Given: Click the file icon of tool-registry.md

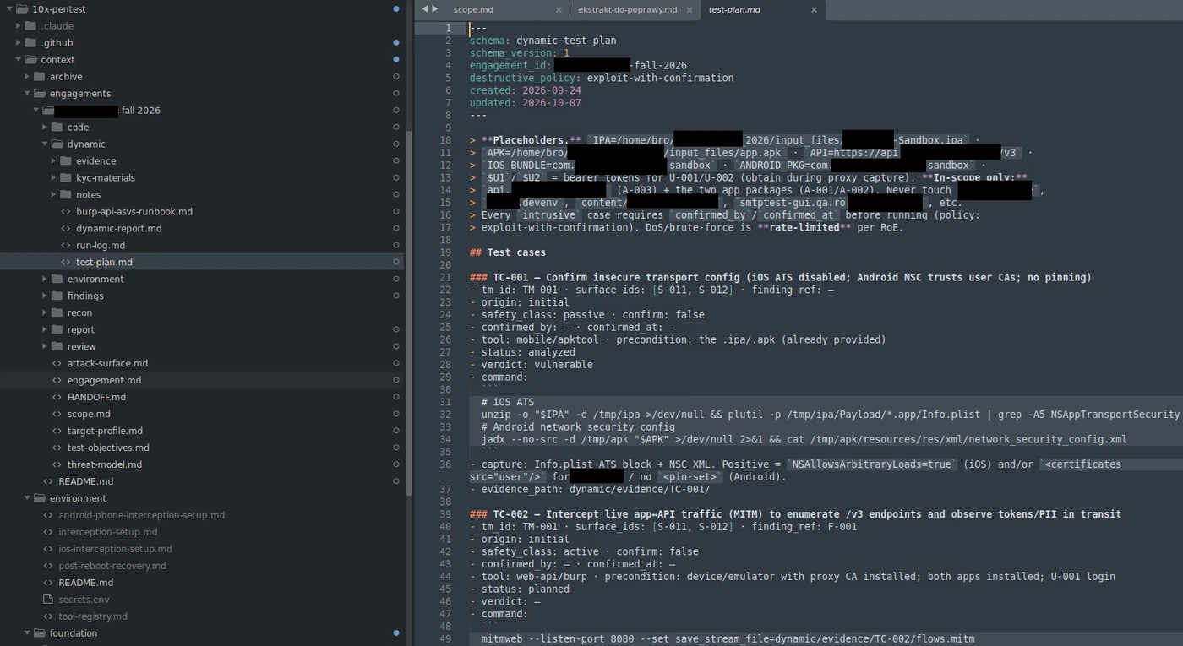Looking at the screenshot, I should 48,616.
